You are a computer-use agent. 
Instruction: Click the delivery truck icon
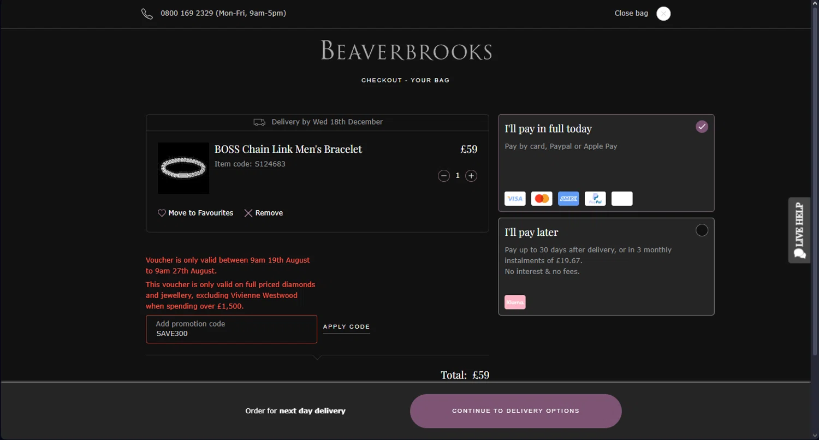[x=259, y=122]
